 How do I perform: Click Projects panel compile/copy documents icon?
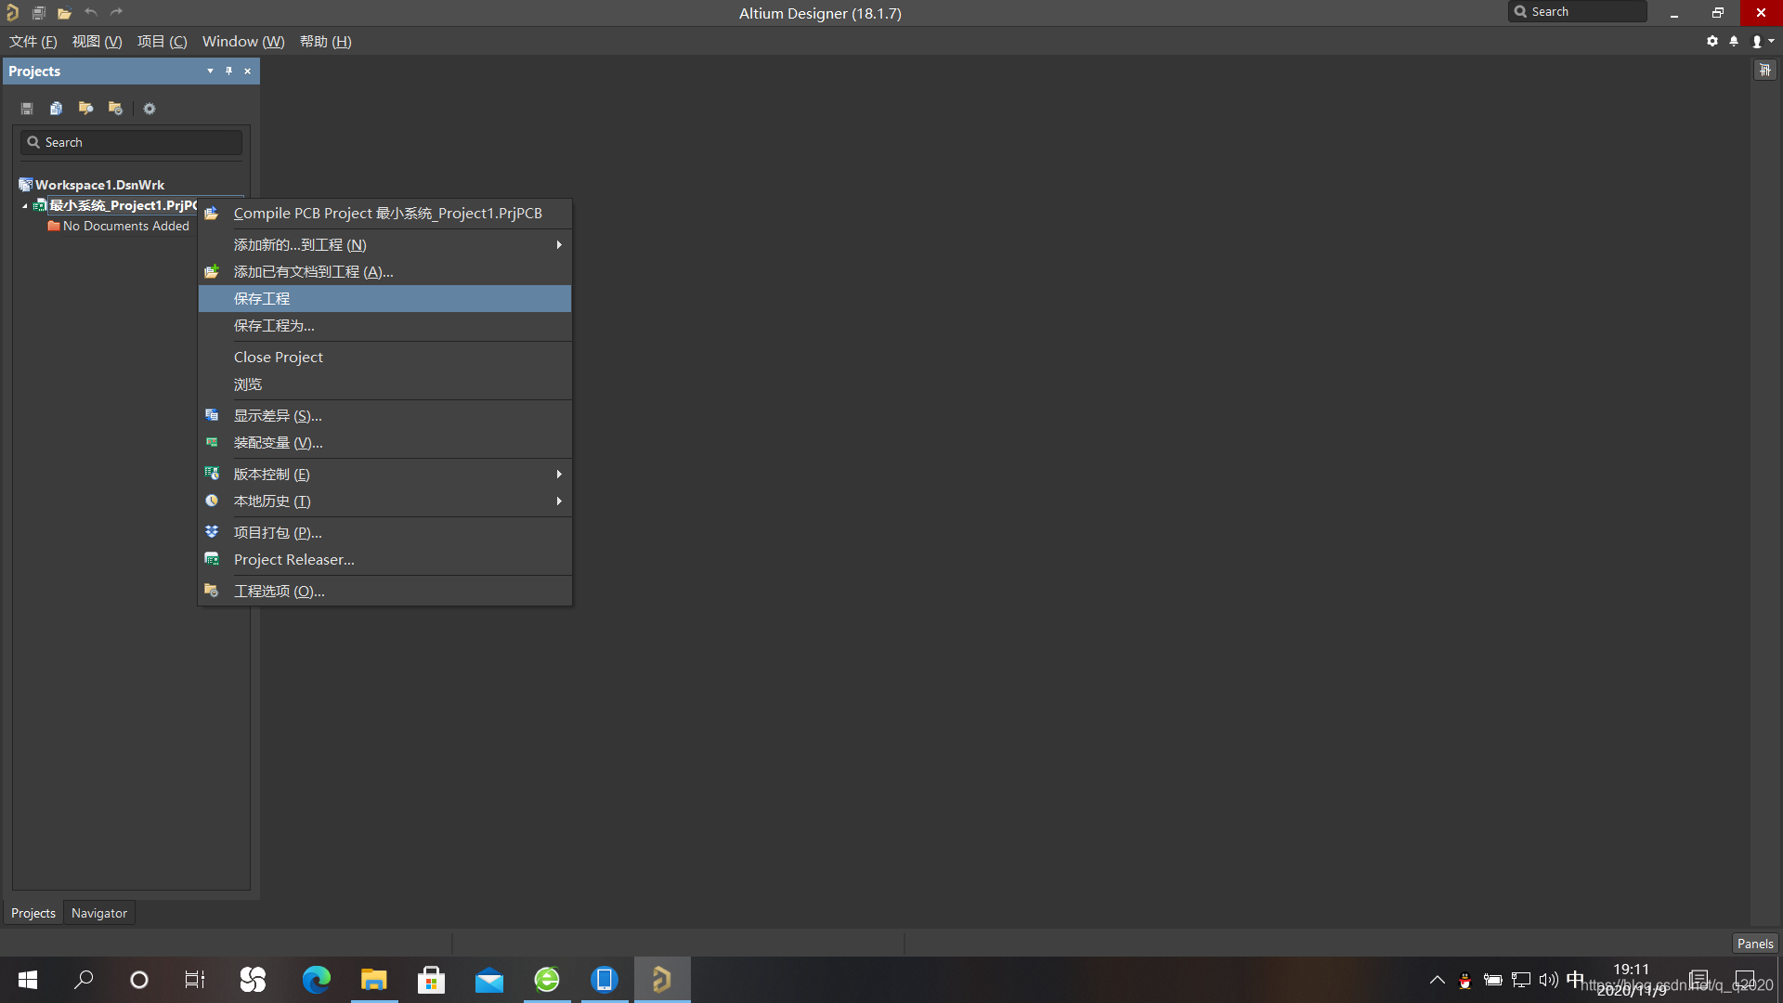coord(56,109)
